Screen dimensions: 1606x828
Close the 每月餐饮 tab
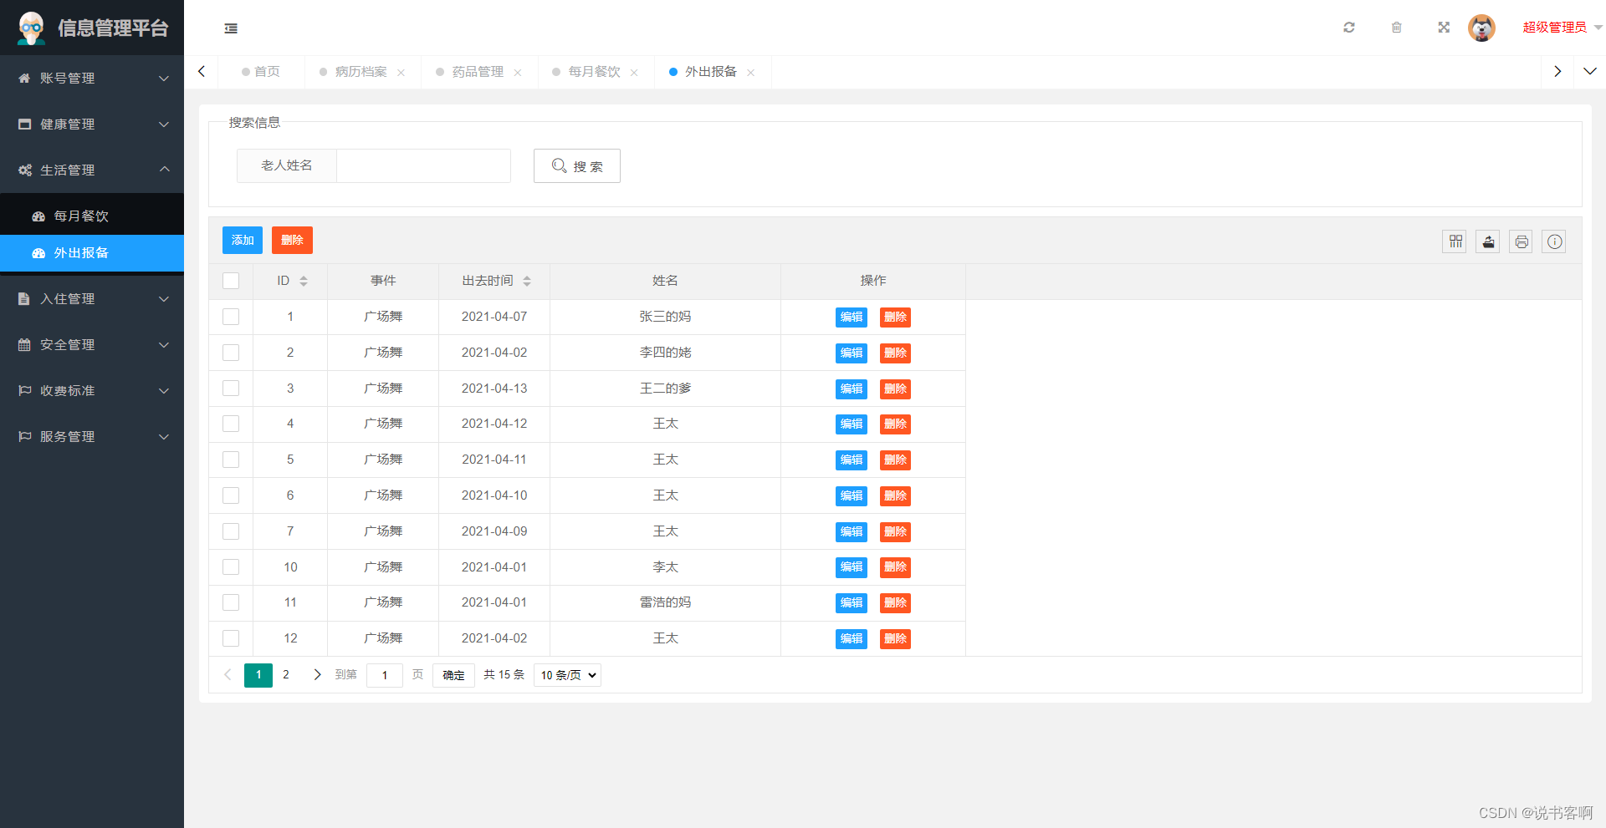click(634, 73)
